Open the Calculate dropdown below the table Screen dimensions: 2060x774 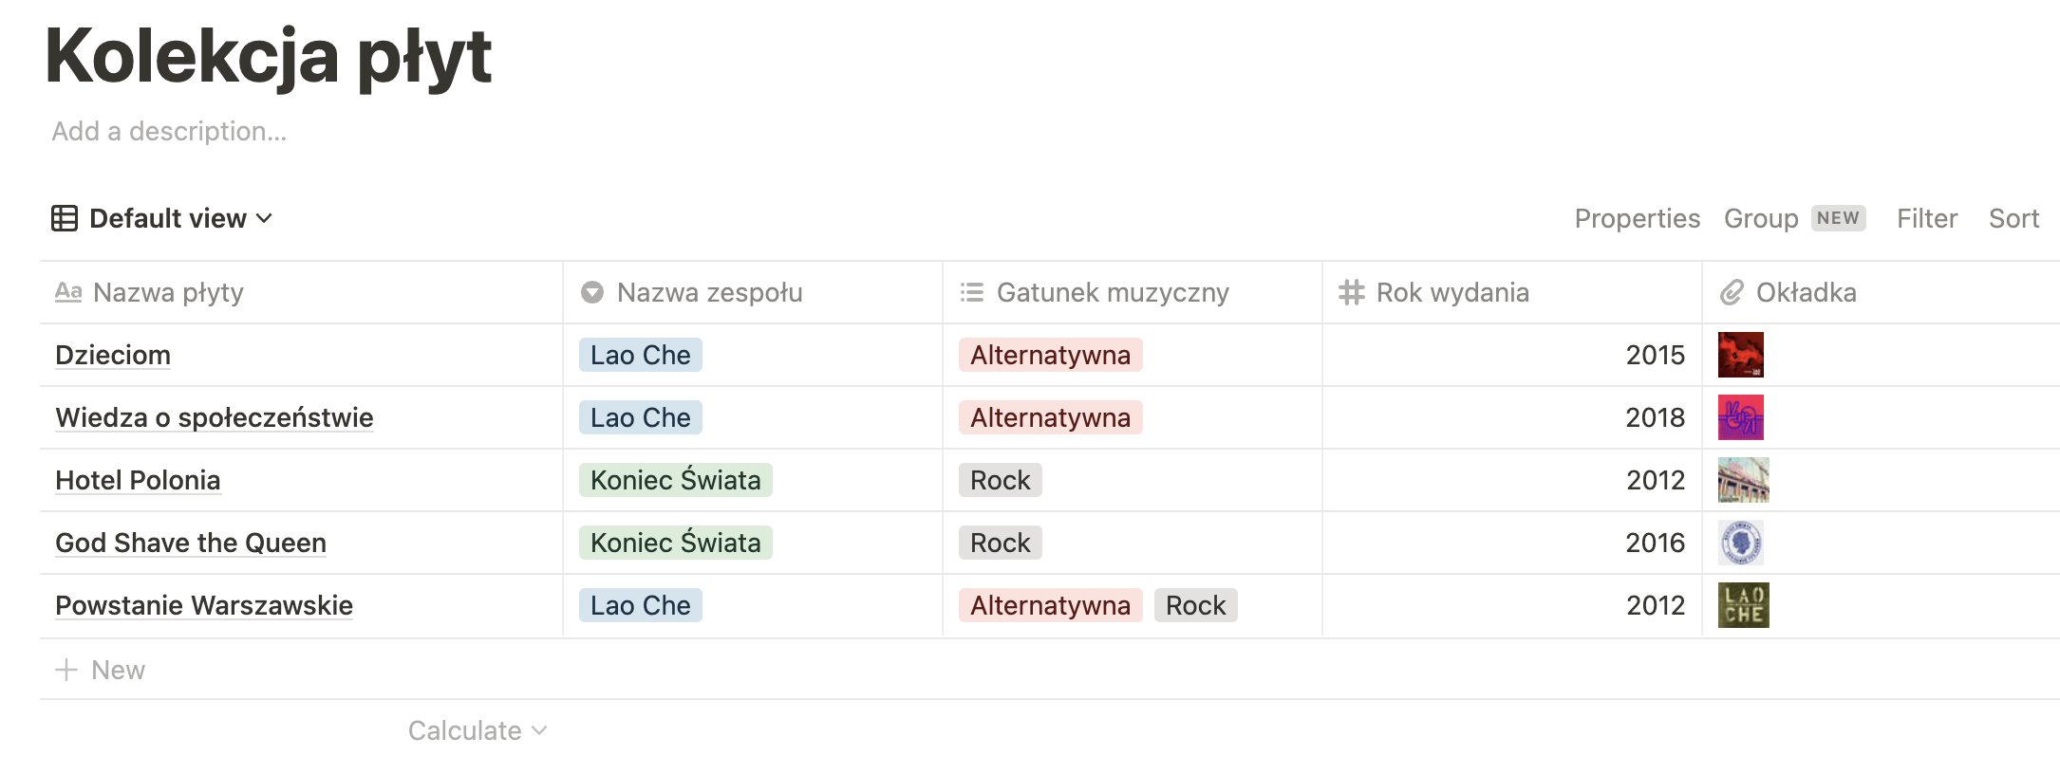(x=478, y=730)
